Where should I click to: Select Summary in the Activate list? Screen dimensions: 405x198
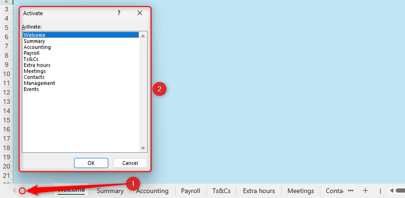click(81, 41)
